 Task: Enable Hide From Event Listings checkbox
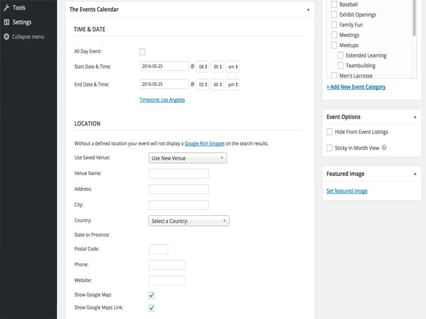(329, 132)
